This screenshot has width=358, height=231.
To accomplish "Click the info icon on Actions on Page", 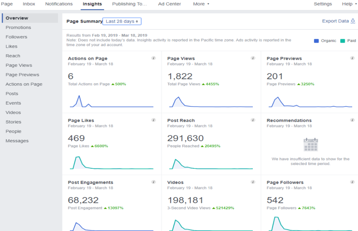I will point(153,58).
